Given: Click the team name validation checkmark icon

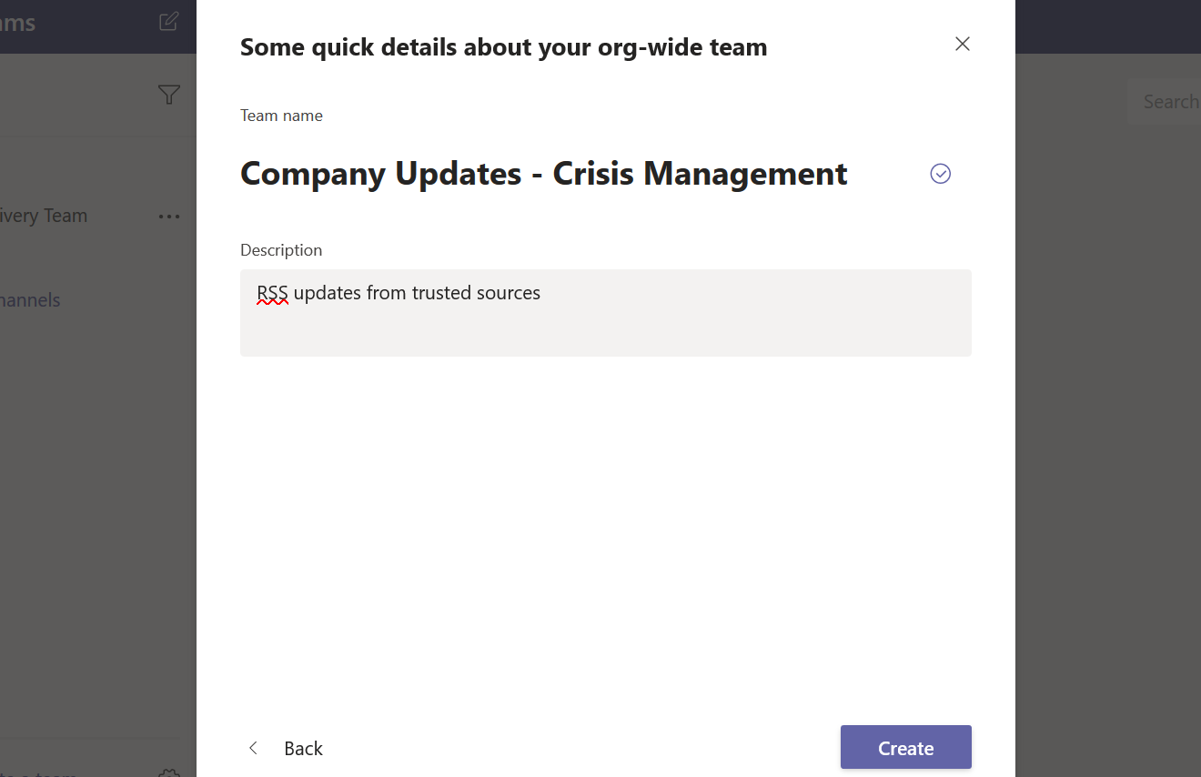Looking at the screenshot, I should tap(940, 174).
